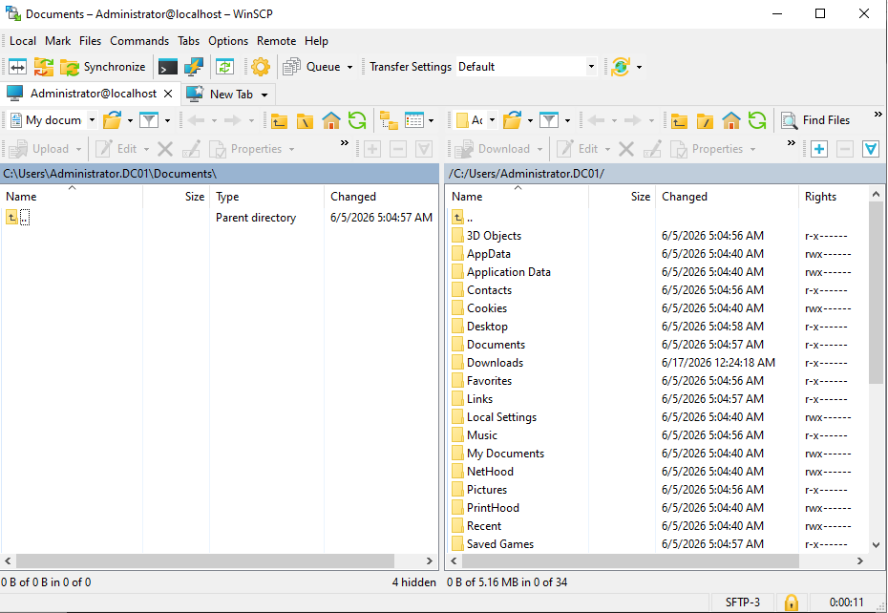The height and width of the screenshot is (613, 888).
Task: Close the Administrator@localhost tab
Action: (x=168, y=94)
